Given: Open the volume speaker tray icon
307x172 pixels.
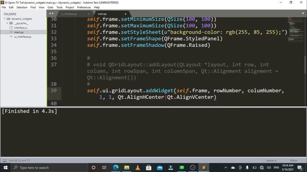Looking at the screenshot, I should (269, 168).
